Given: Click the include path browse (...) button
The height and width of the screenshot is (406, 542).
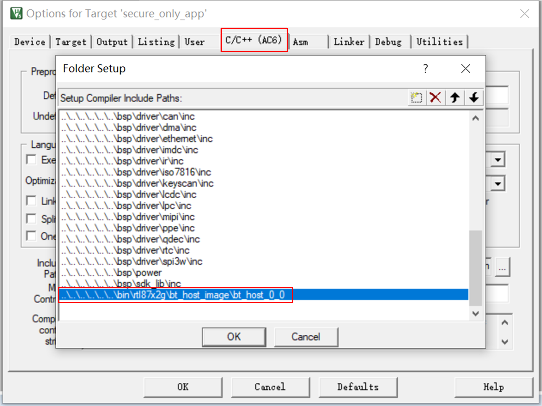Looking at the screenshot, I should 502,267.
